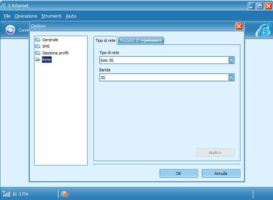Viewport: 273px width, 200px height.
Task: Expand the Tipo di rete dropdown arrow
Action: [231, 60]
